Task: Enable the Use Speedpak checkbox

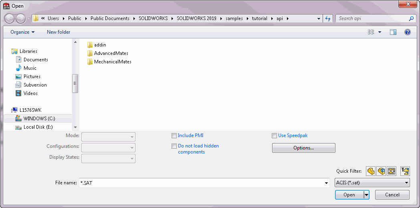Action: point(274,136)
